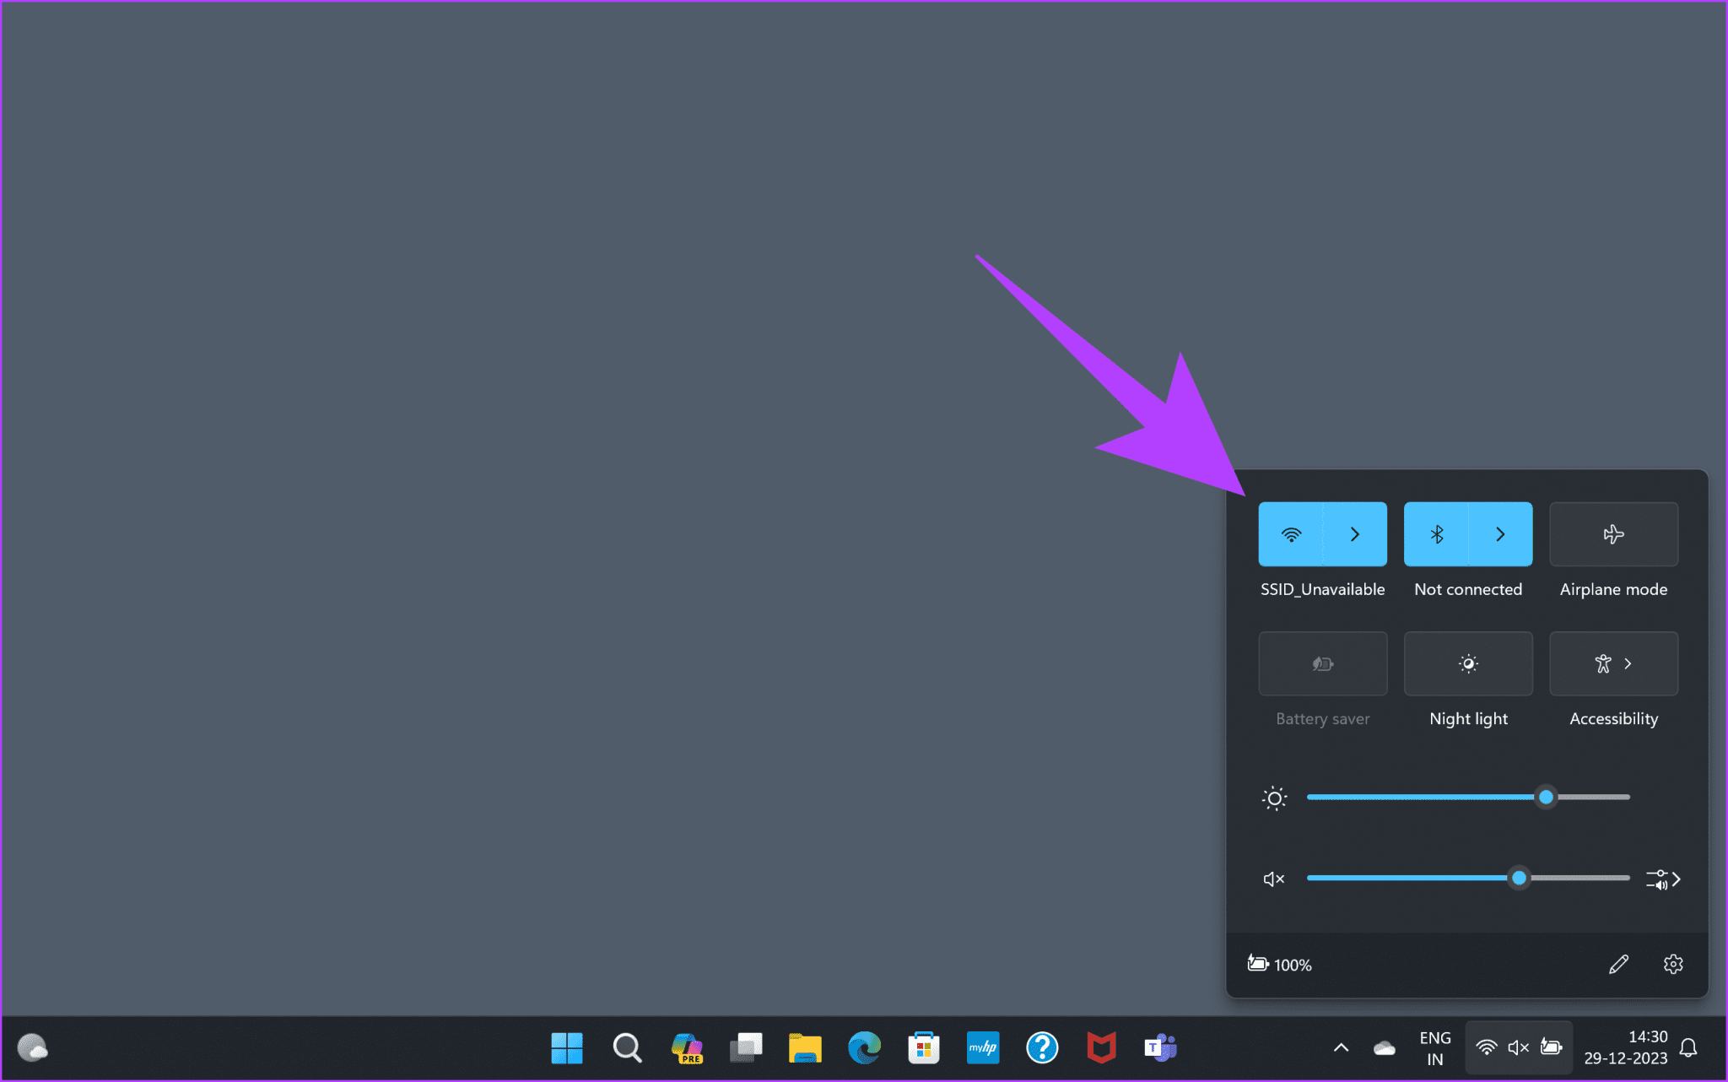Open Microsoft Teams from the taskbar
Viewport: 1728px width, 1082px height.
[1160, 1047]
